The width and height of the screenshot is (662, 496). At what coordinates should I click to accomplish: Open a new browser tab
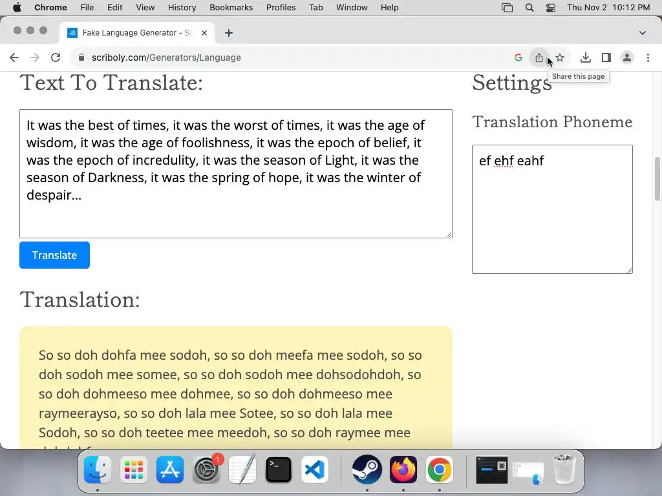pyautogui.click(x=228, y=33)
